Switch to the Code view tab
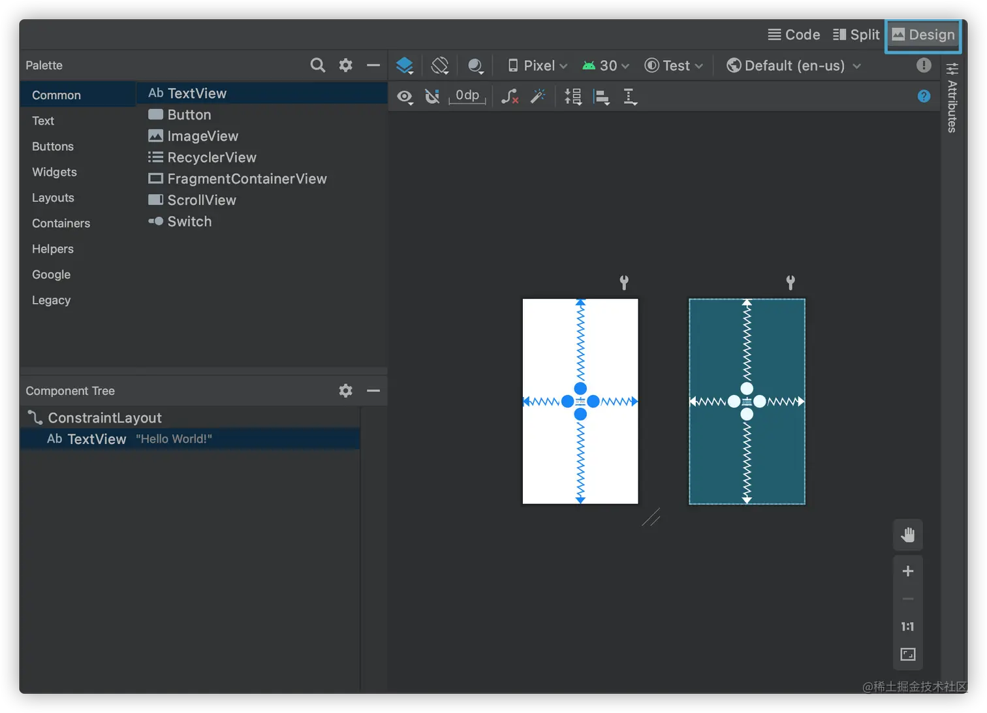 (x=794, y=35)
